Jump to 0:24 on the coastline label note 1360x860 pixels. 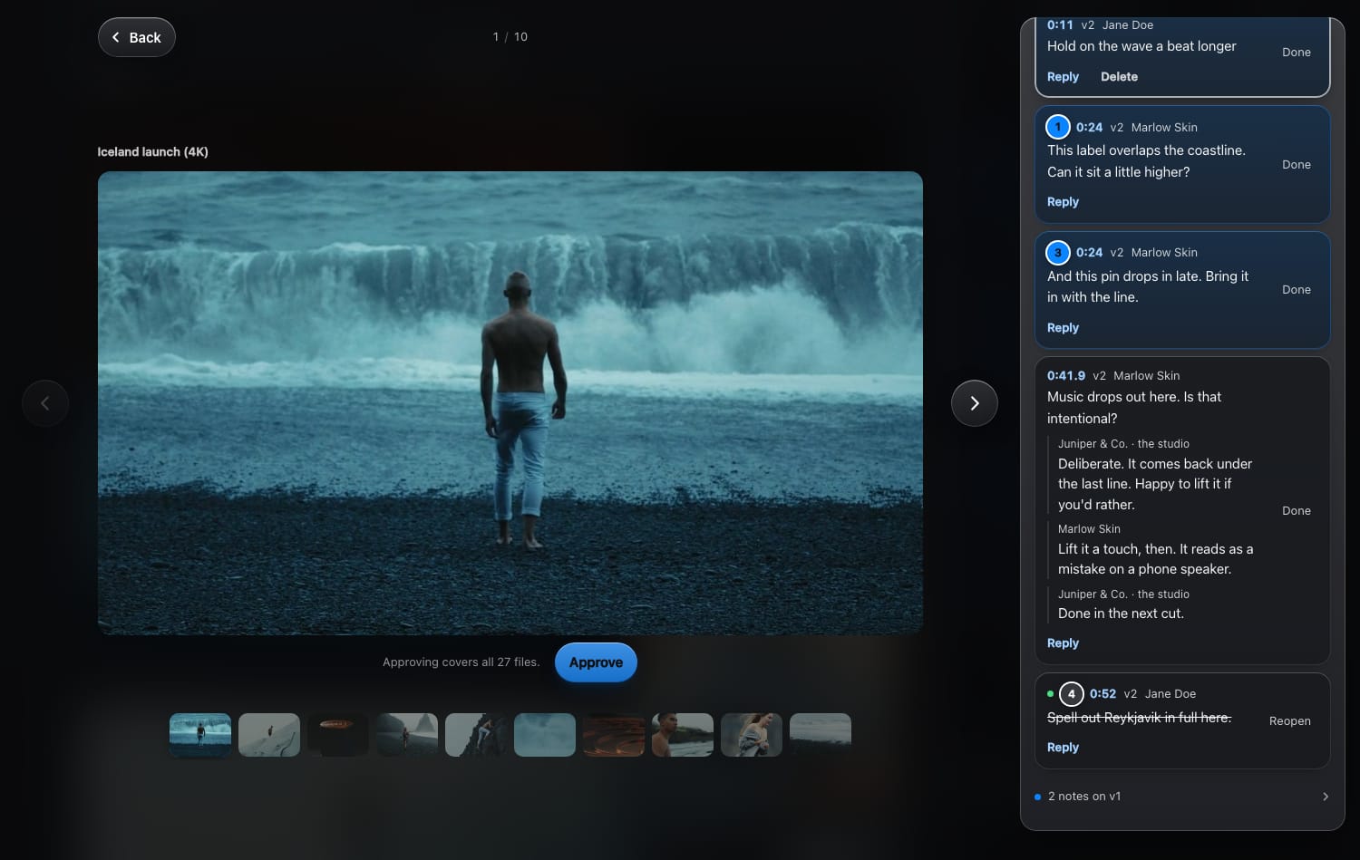[x=1089, y=128]
